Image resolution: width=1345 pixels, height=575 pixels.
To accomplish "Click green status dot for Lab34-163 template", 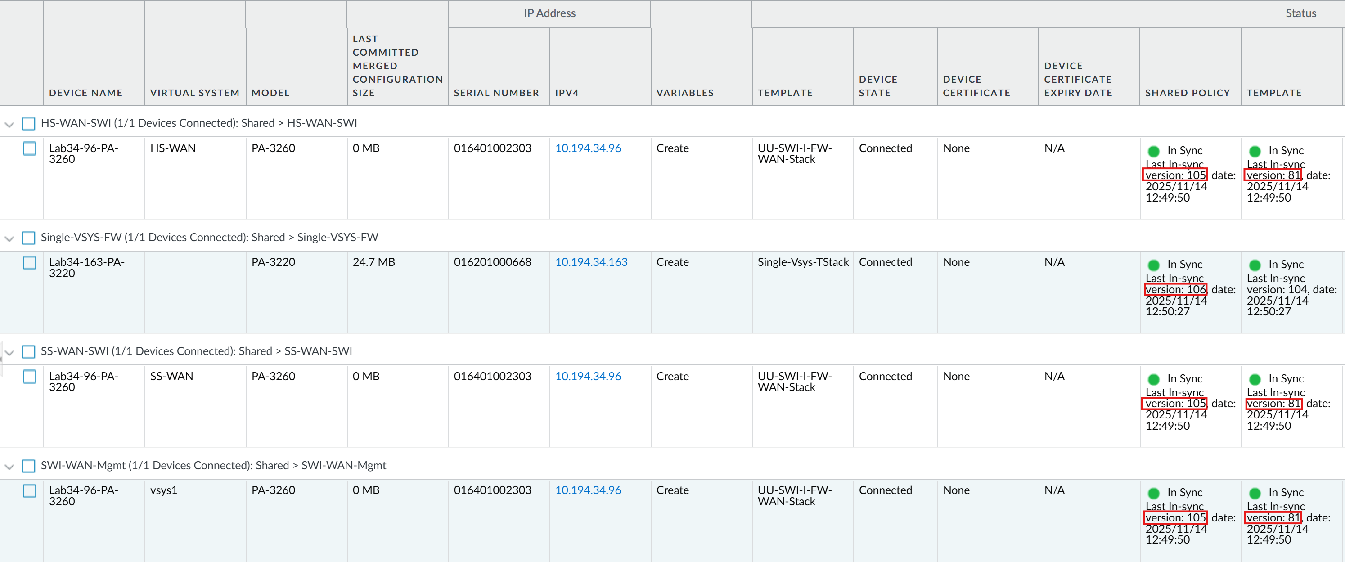I will click(1255, 265).
